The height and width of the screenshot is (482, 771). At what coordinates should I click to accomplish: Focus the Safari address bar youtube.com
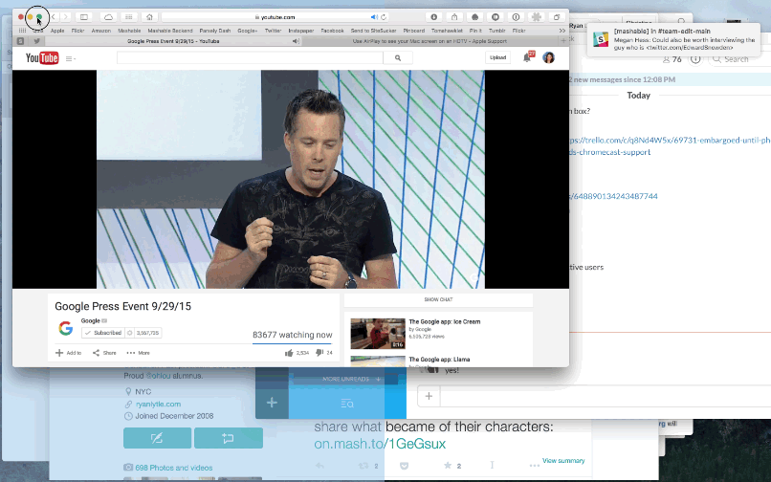click(275, 16)
